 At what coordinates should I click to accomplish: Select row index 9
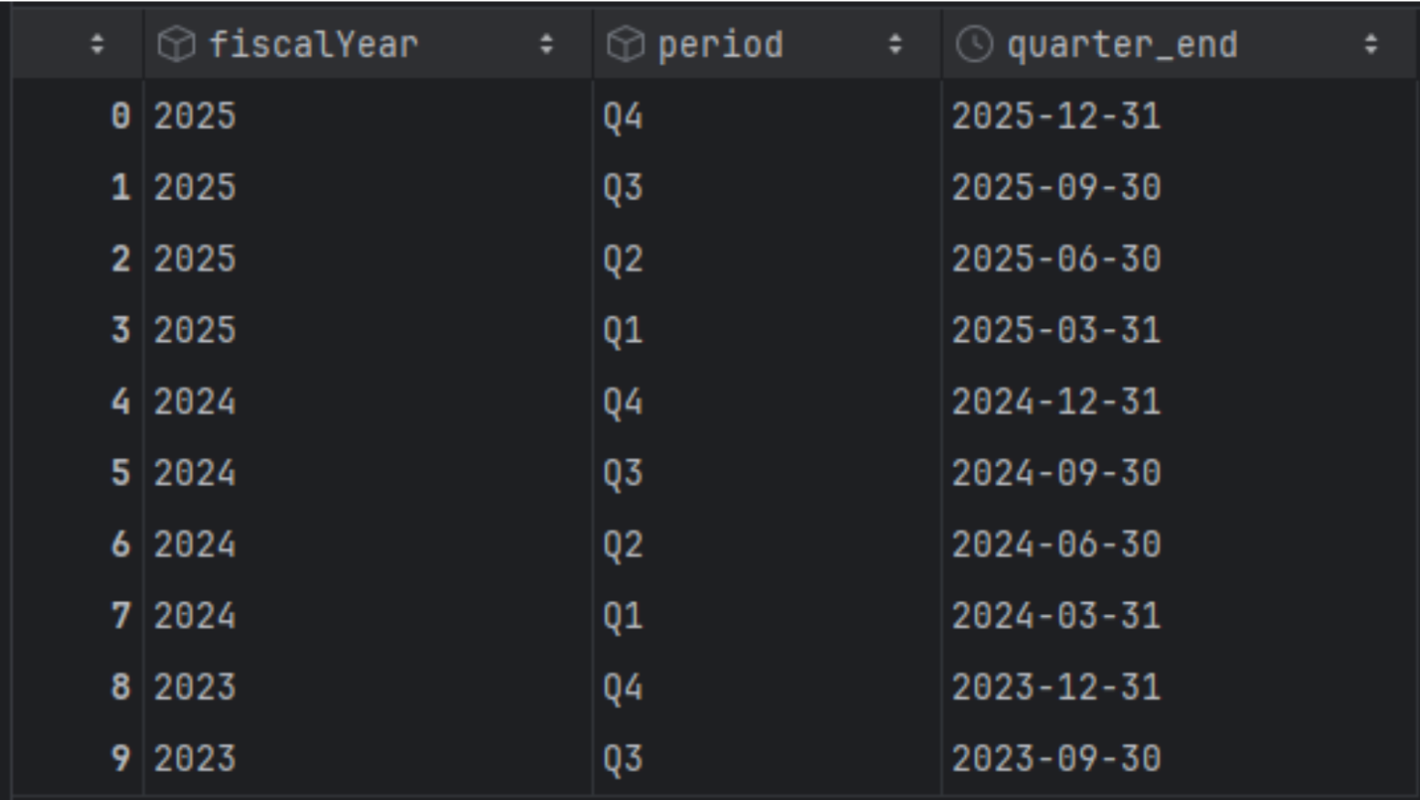(120, 758)
